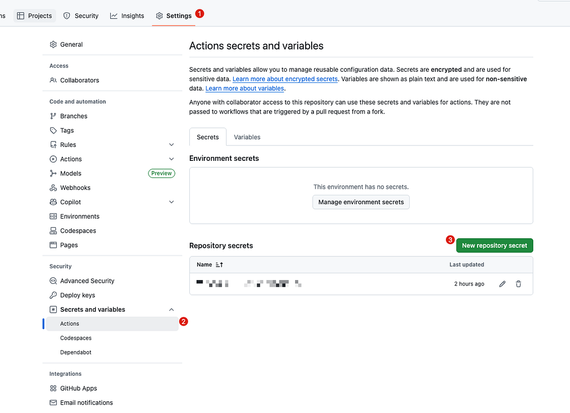
Task: Click the Preview badge beside Models
Action: tap(161, 174)
